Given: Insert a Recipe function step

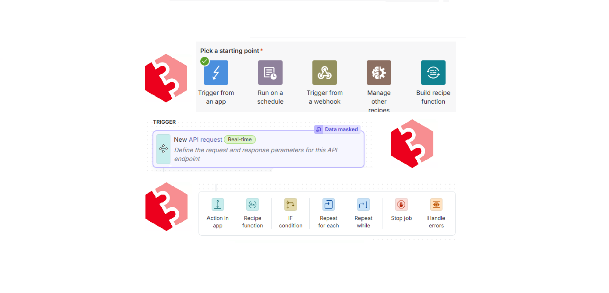Looking at the screenshot, I should (x=253, y=204).
